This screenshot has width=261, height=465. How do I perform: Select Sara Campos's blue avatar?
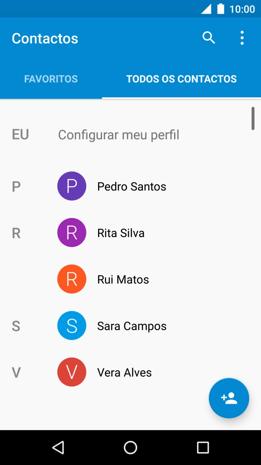71,325
